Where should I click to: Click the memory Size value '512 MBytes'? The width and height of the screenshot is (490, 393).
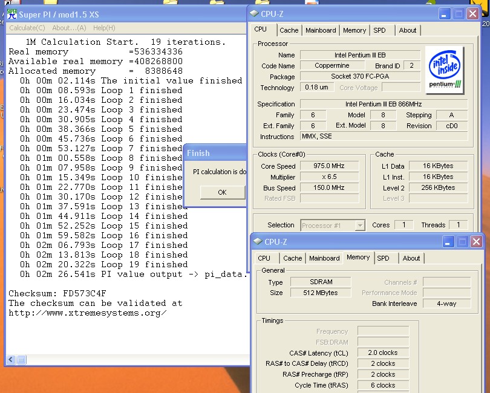pos(321,293)
